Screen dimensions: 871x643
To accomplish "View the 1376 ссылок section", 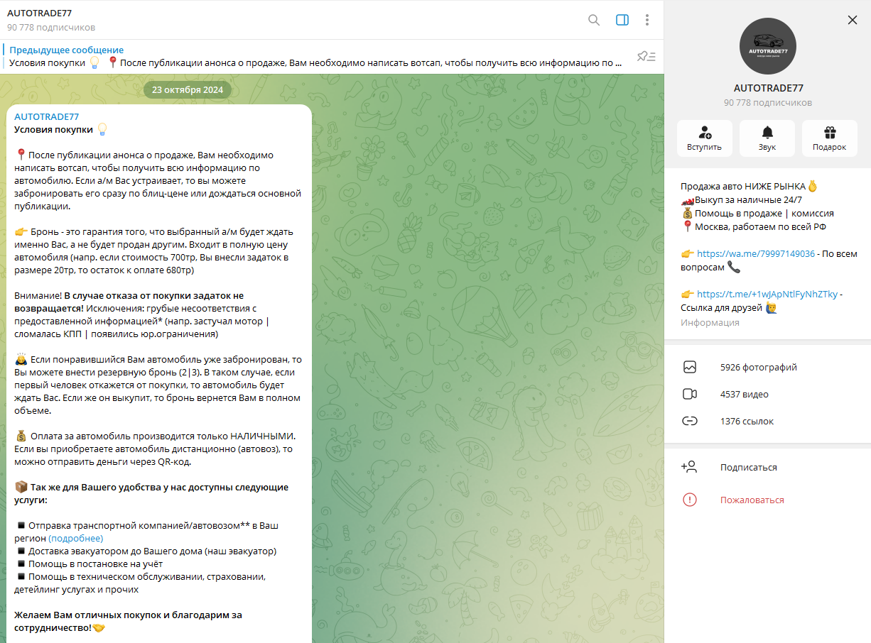I will point(768,422).
